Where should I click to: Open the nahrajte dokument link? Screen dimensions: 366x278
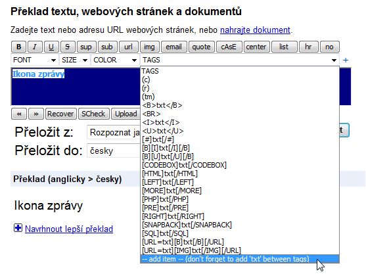[255, 30]
